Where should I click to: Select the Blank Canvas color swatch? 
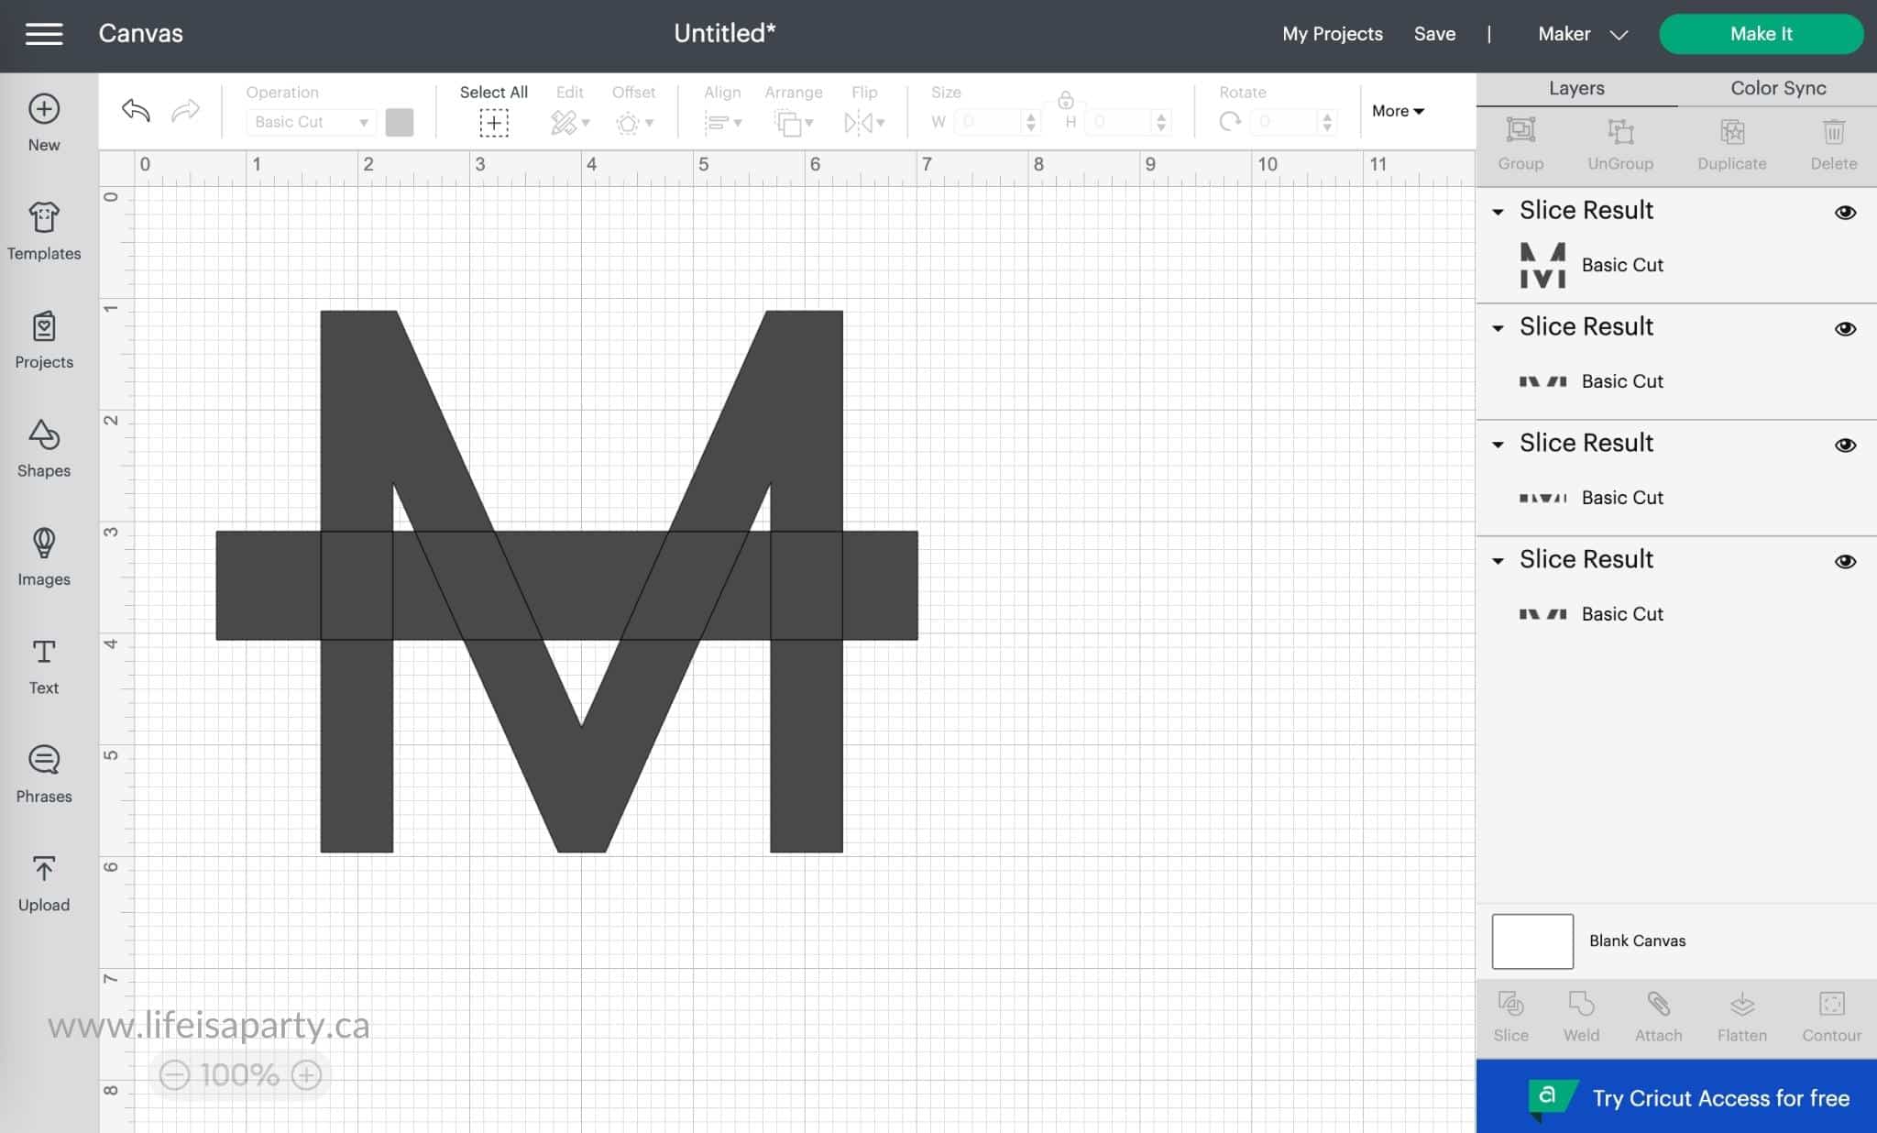(x=1531, y=940)
